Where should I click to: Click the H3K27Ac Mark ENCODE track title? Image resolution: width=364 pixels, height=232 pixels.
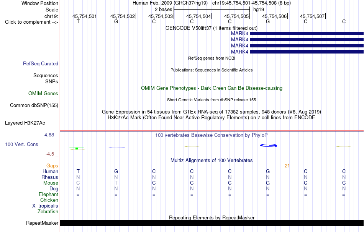pyautogui.click(x=212, y=118)
